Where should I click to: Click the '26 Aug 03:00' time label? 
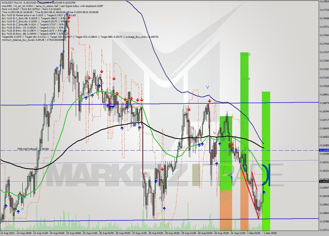point(106,233)
